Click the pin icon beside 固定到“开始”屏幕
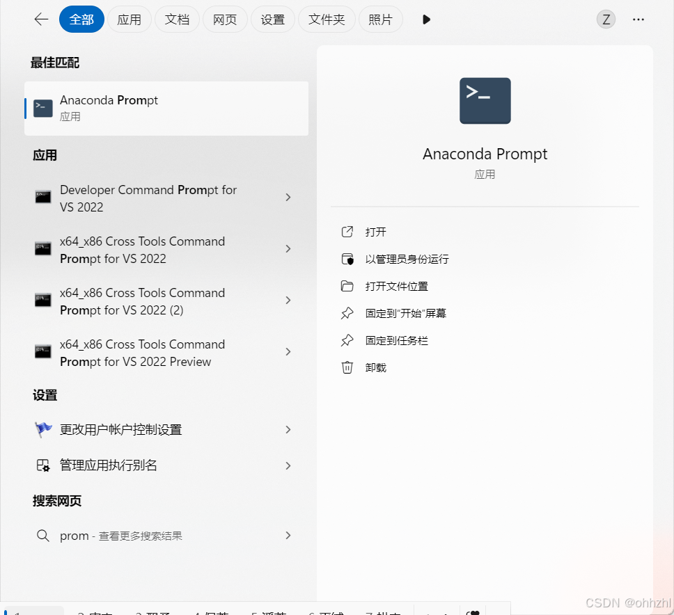 coord(347,314)
